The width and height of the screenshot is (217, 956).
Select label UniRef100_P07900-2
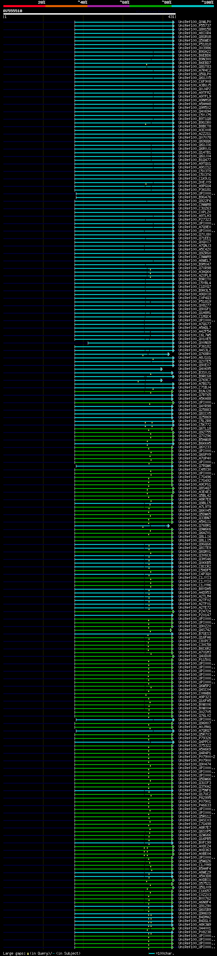click(x=197, y=757)
